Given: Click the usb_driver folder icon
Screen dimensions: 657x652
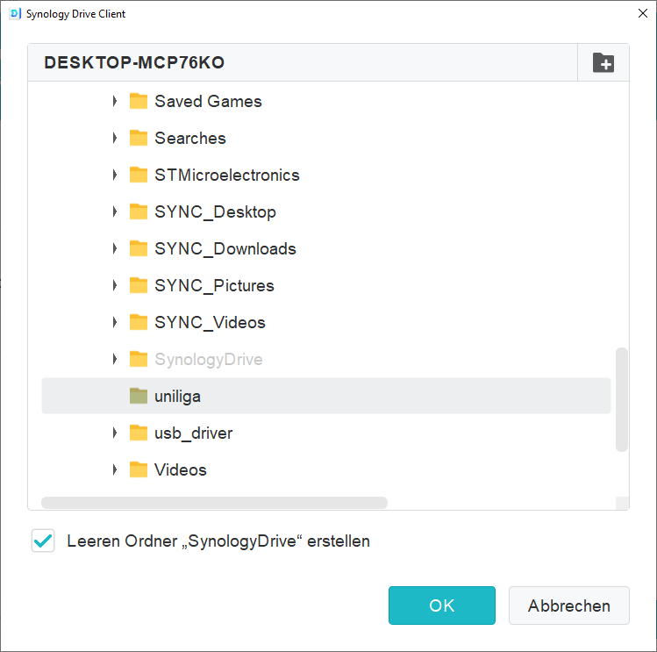Looking at the screenshot, I should tap(138, 433).
